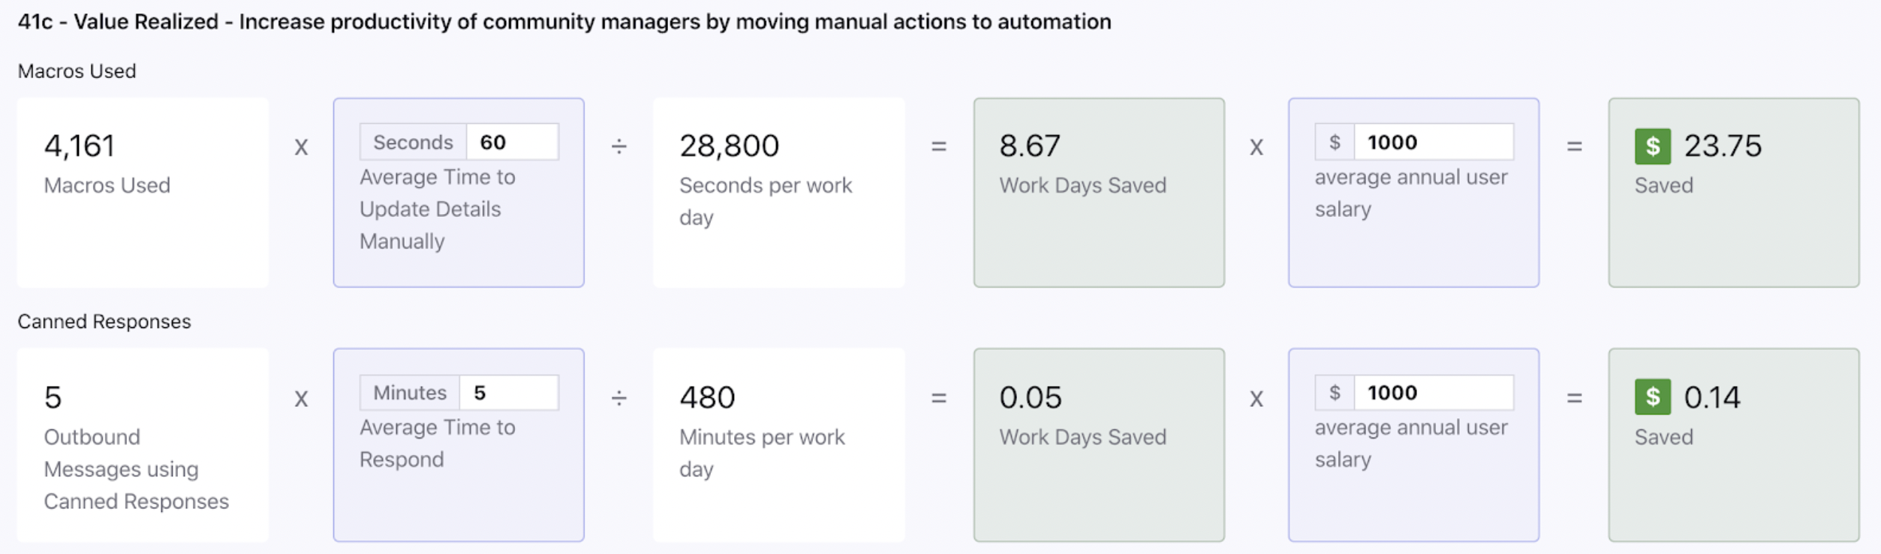Click the Macros Used section heading
This screenshot has height=554, width=1881.
[x=77, y=71]
